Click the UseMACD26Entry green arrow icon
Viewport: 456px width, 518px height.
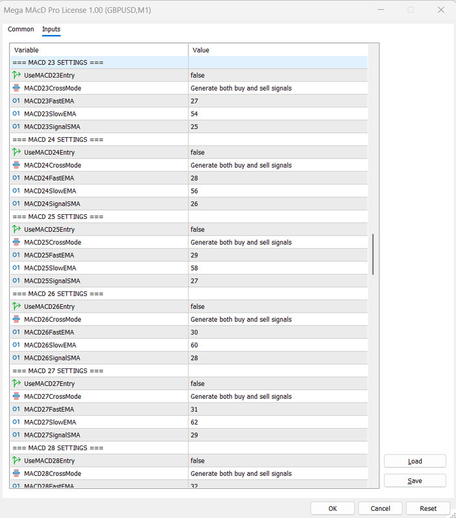[16, 306]
